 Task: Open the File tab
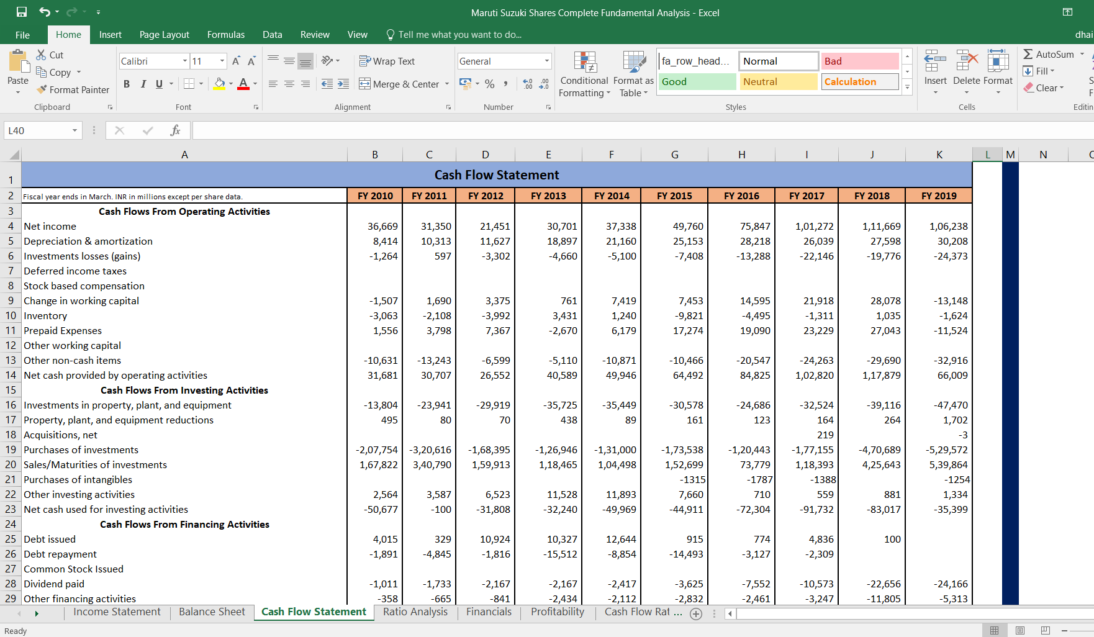point(22,35)
